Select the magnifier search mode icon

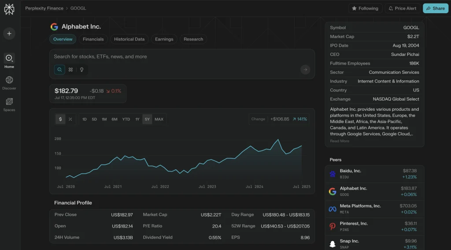click(x=59, y=69)
